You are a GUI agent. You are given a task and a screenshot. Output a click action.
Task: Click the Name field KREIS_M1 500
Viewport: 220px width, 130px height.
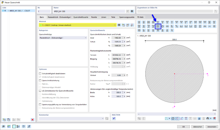(x=89, y=11)
